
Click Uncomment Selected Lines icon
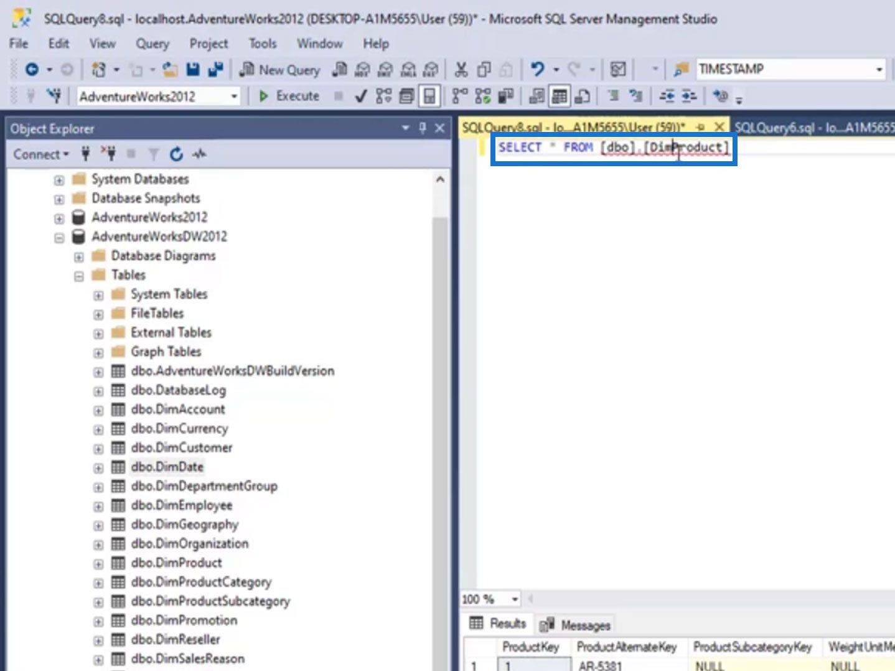click(636, 96)
